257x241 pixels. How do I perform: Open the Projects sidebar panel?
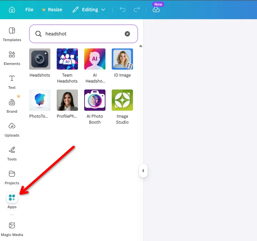12,178
